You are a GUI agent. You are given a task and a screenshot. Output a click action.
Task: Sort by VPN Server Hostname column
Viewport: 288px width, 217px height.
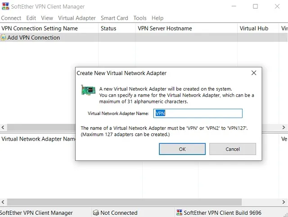[186, 28]
